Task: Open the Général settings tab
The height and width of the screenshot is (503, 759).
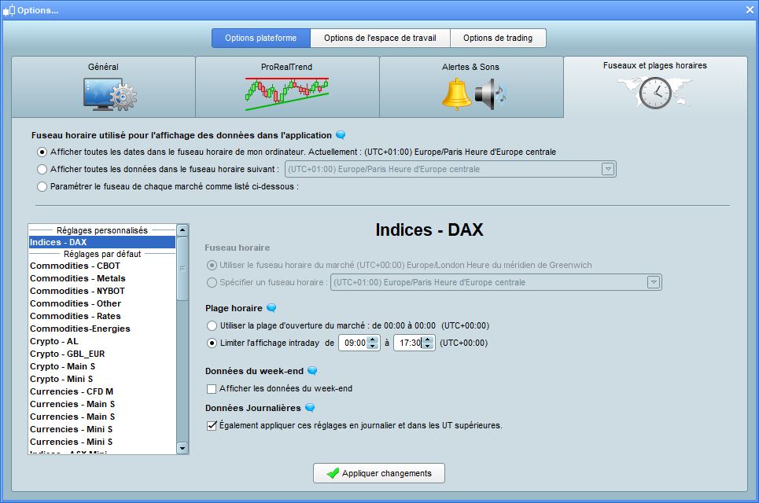Action: tap(103, 87)
